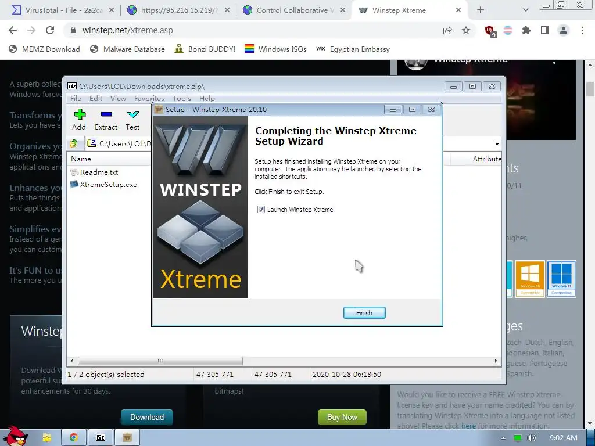Click the browser back arrow
The height and width of the screenshot is (446, 595).
pyautogui.click(x=13, y=30)
